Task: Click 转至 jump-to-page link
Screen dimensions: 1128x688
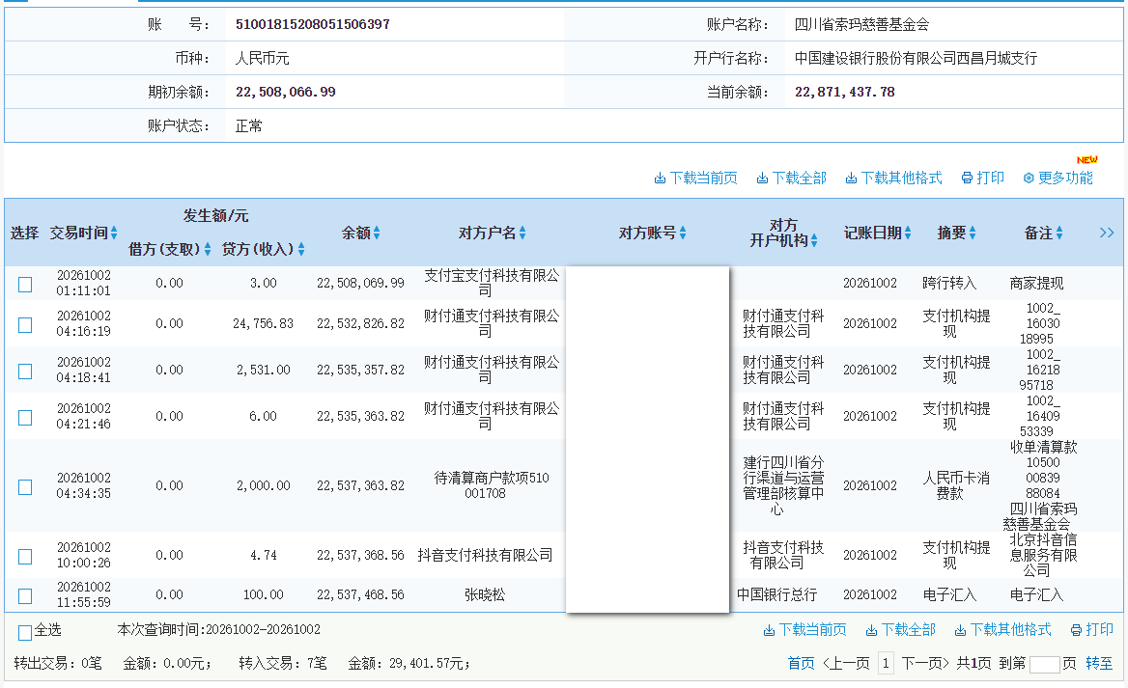Action: tap(1099, 663)
